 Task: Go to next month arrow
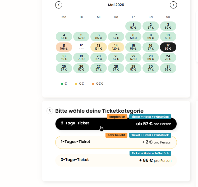173,5
